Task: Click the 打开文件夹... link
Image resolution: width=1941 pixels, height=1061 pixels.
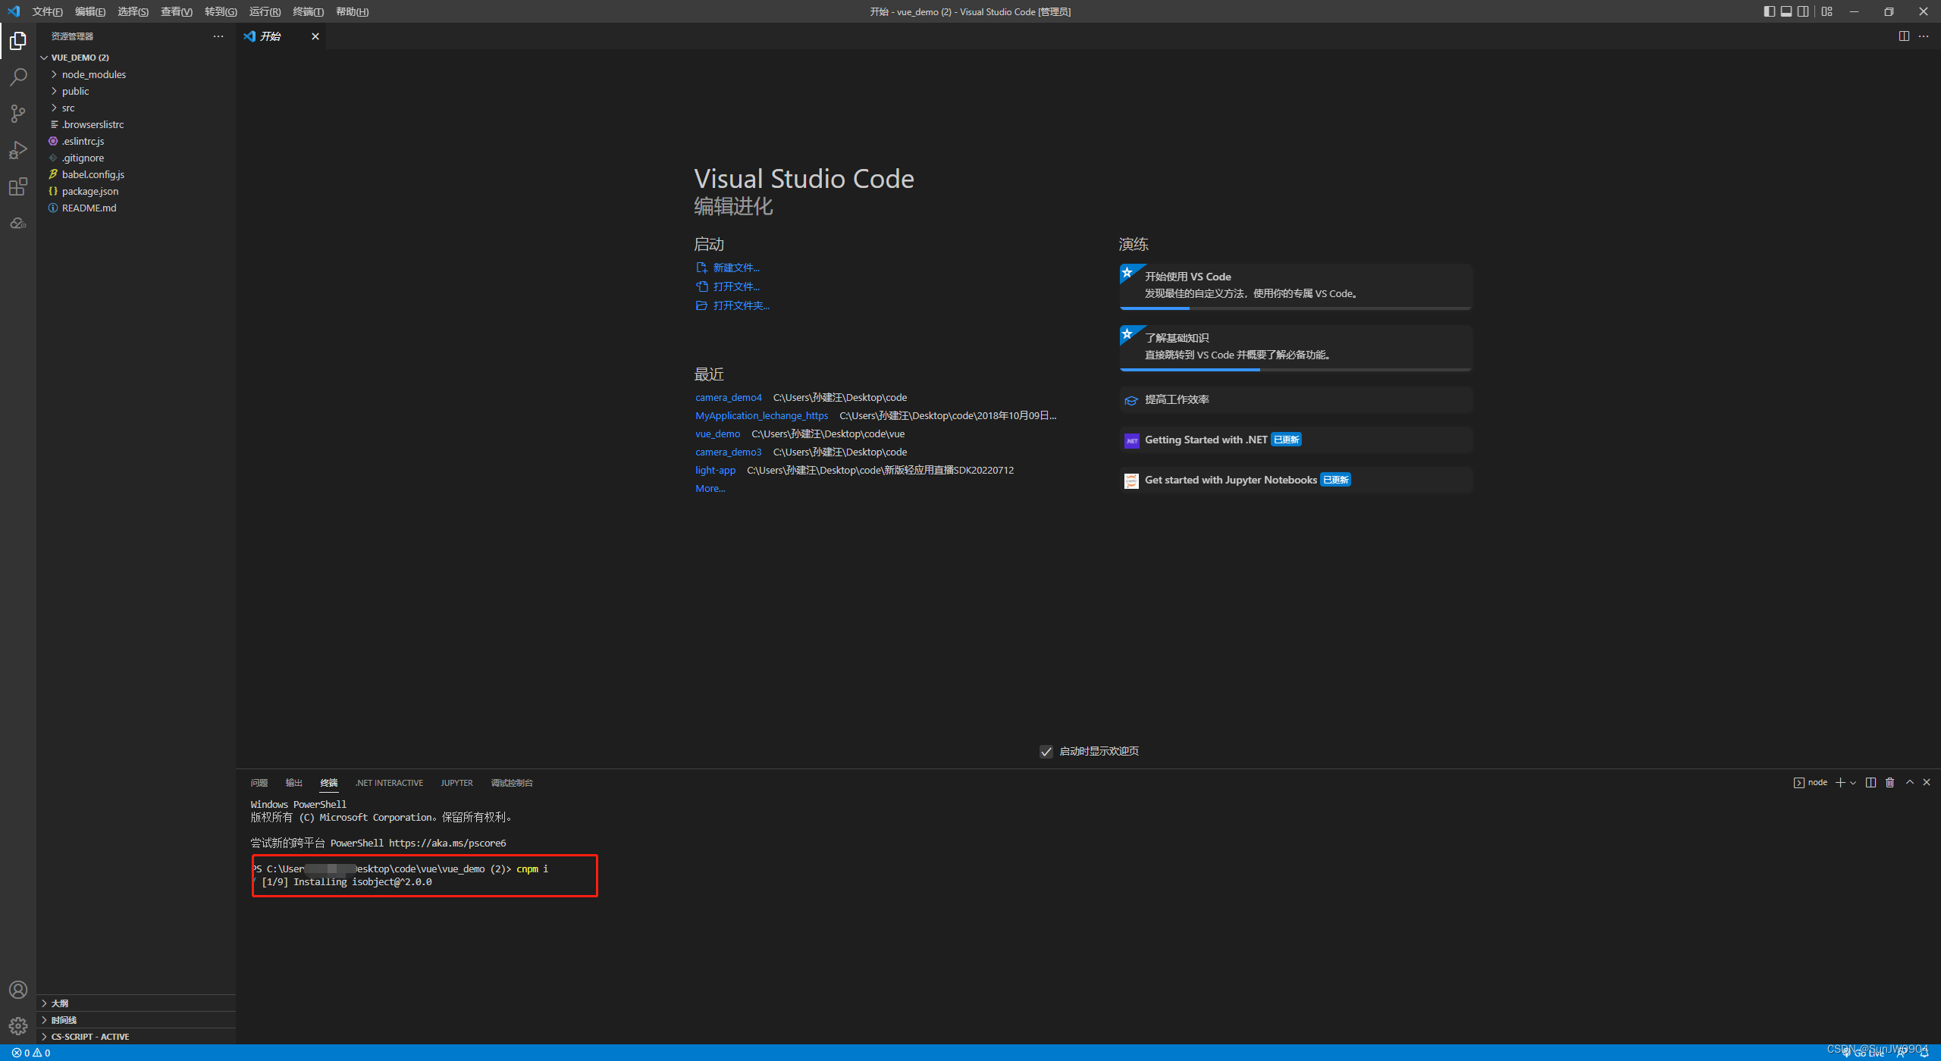Action: coord(741,305)
